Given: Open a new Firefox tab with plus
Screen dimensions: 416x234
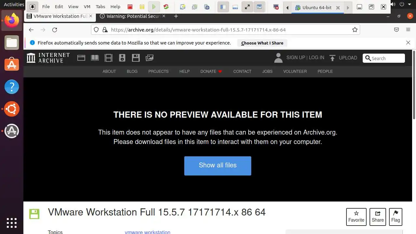Looking at the screenshot, I should (176, 16).
